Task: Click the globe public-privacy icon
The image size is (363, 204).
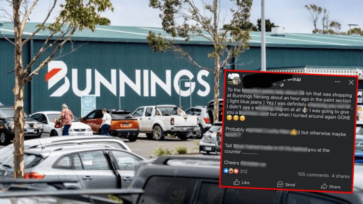Action: 282,84
